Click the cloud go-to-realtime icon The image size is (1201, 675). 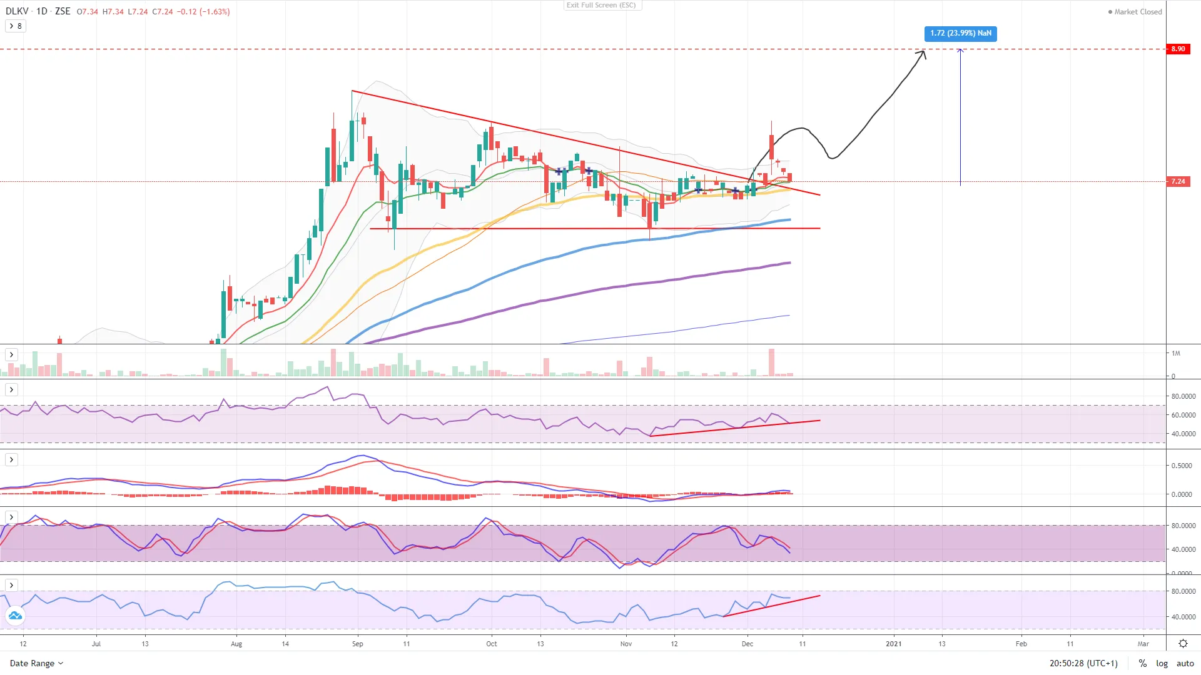(x=15, y=616)
